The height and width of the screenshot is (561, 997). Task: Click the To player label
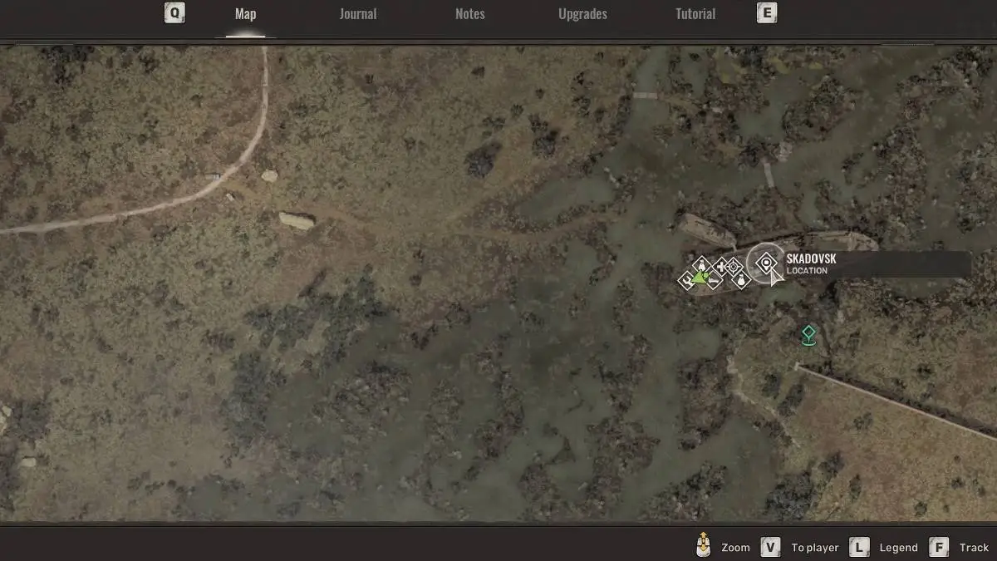coord(815,548)
